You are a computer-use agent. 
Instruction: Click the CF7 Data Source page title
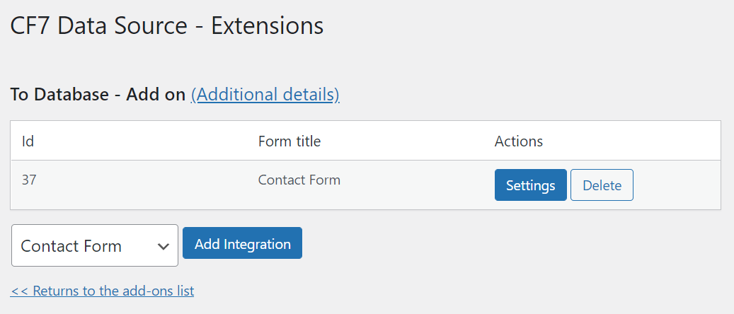tap(98, 26)
